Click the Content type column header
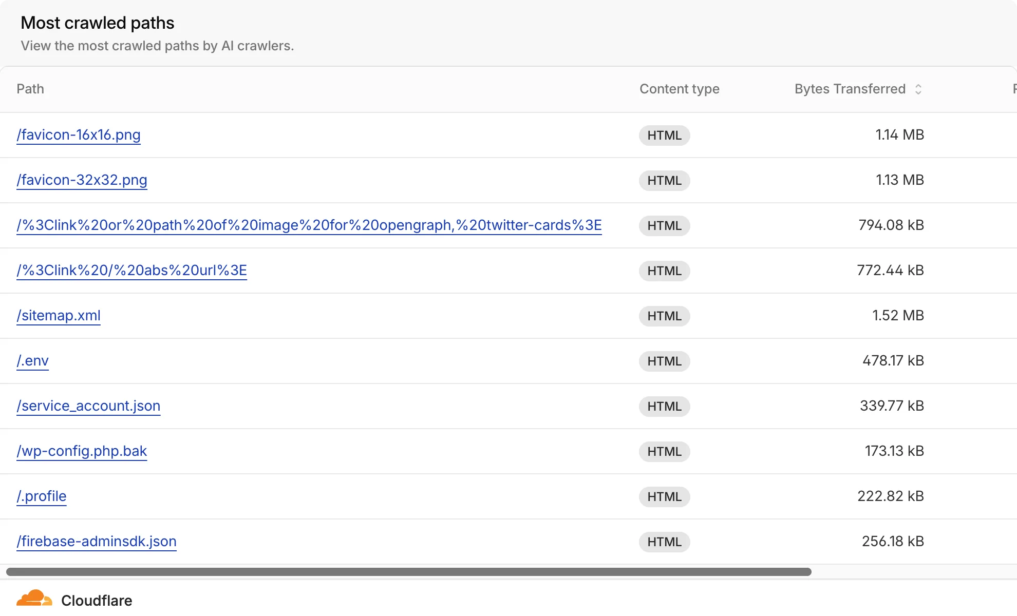 (x=680, y=89)
